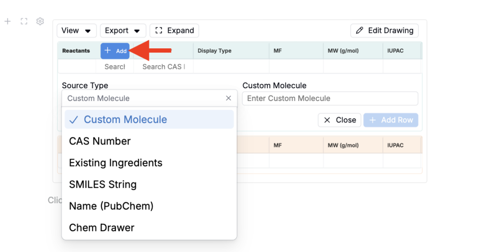The width and height of the screenshot is (481, 252).
Task: Click the plus icon on Add Row
Action: (372, 120)
